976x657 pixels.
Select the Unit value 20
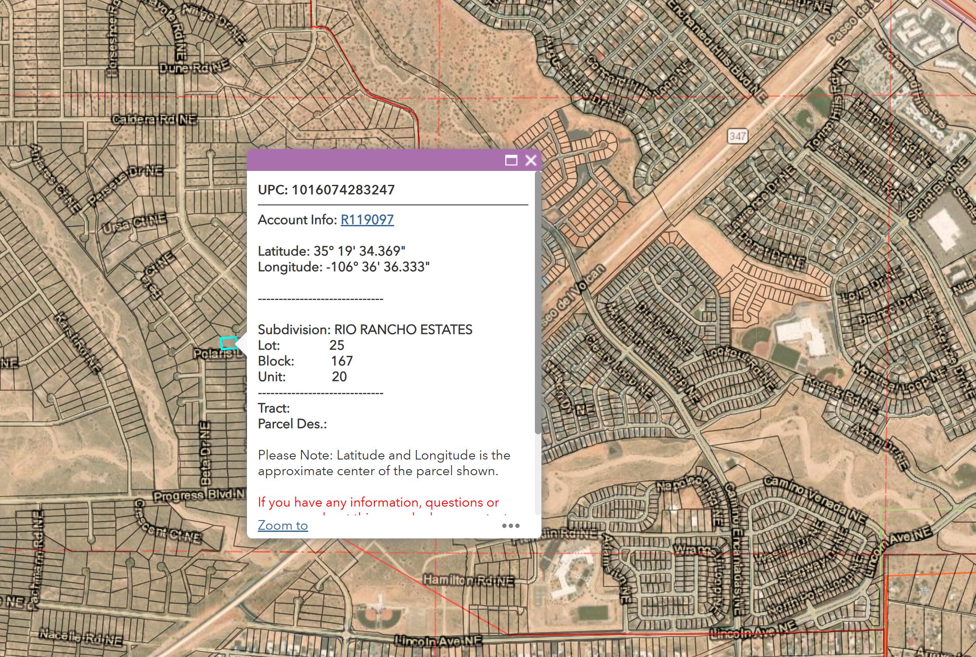[x=339, y=377]
